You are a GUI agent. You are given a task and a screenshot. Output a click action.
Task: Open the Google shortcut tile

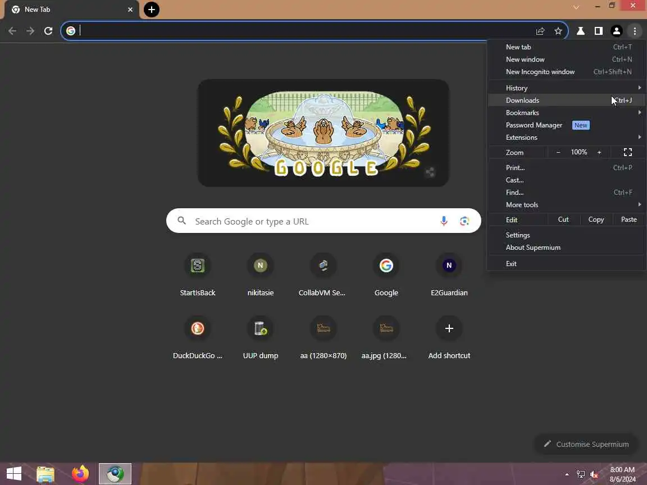click(386, 275)
